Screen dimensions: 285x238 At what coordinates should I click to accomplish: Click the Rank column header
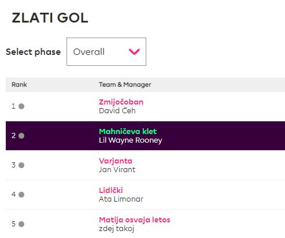tap(19, 84)
